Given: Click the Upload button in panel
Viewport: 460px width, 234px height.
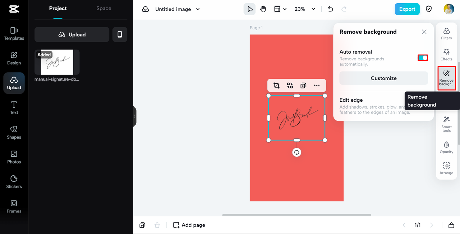Looking at the screenshot, I should tap(72, 35).
